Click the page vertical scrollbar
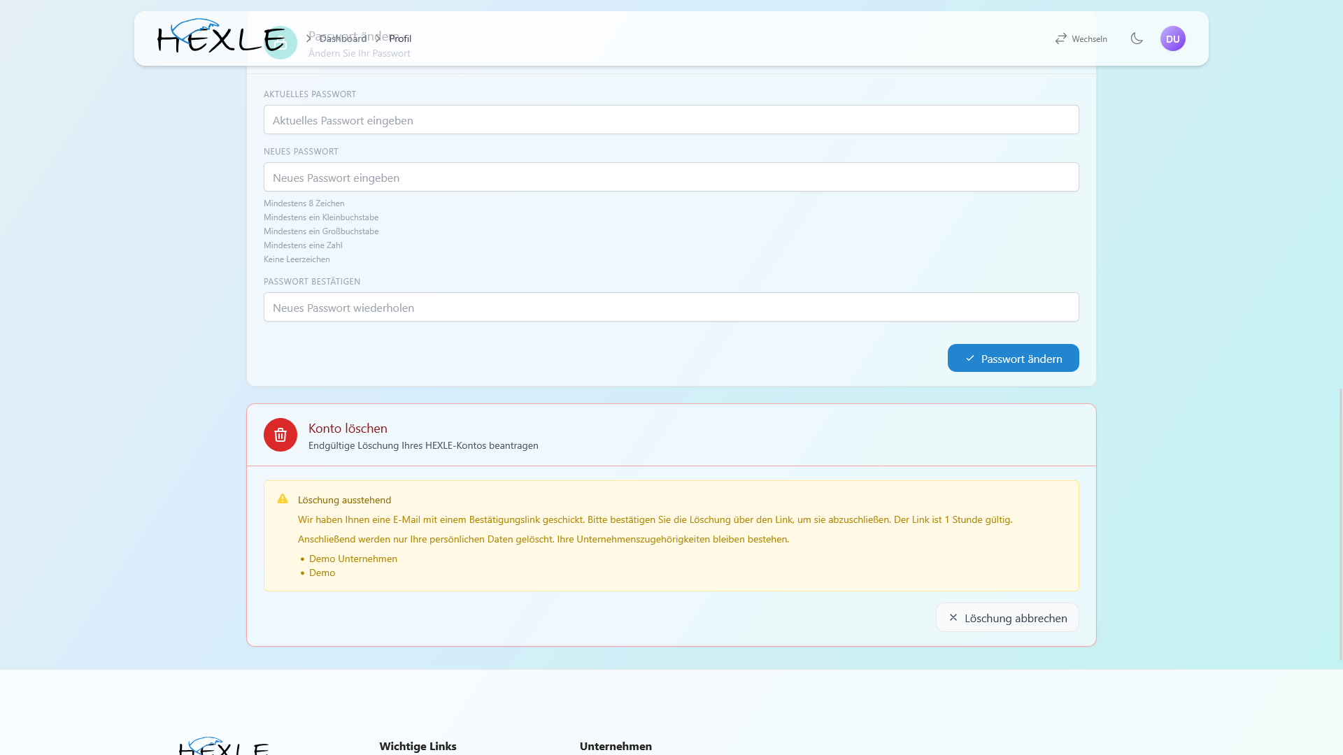The width and height of the screenshot is (1343, 755). click(1340, 524)
